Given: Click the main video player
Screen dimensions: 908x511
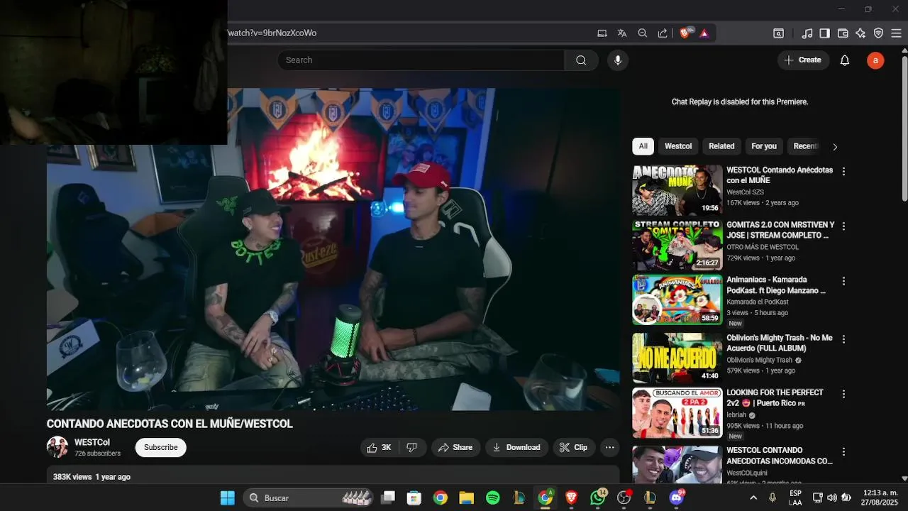Looking at the screenshot, I should click(x=333, y=249).
